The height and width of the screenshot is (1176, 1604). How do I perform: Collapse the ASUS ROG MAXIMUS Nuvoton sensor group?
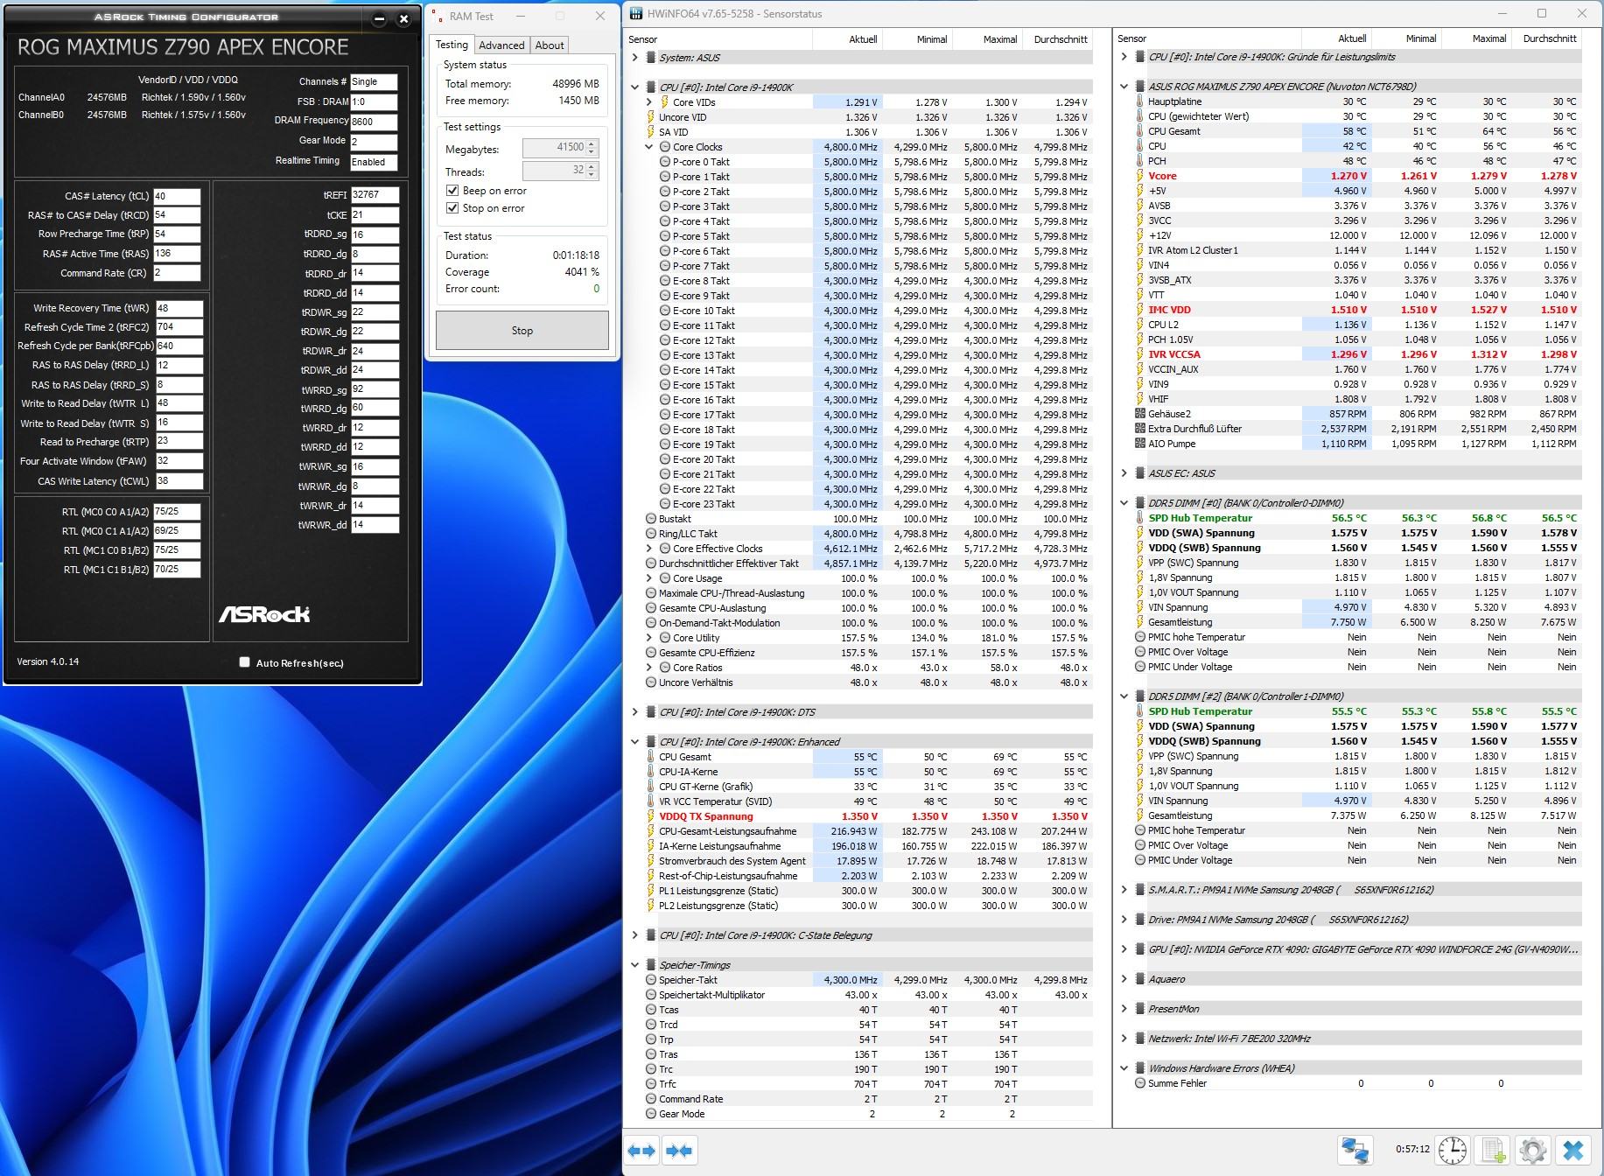tap(1124, 87)
